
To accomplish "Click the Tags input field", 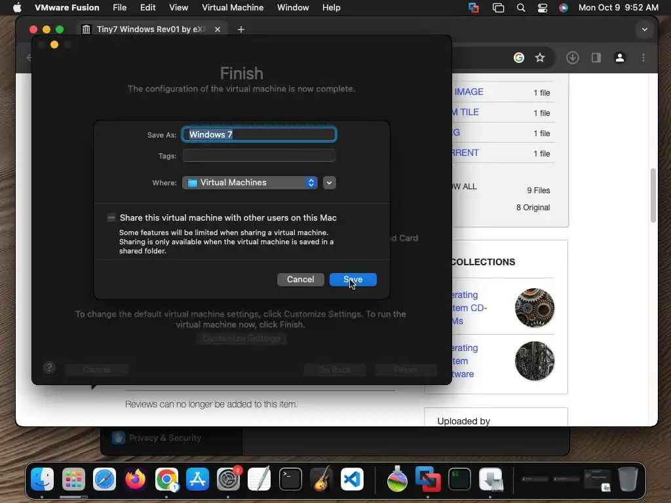I will click(259, 156).
